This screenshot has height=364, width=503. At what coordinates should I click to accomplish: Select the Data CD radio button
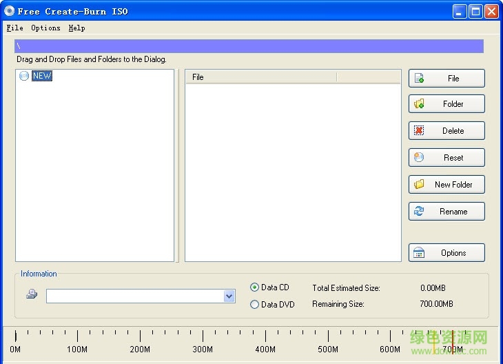tap(255, 287)
